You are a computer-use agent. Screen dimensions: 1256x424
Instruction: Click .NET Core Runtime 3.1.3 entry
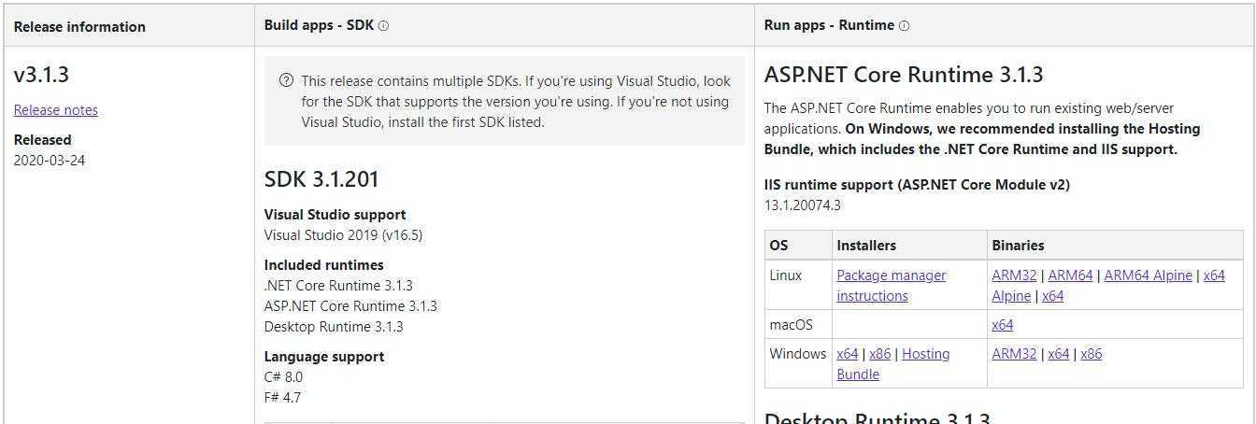338,286
